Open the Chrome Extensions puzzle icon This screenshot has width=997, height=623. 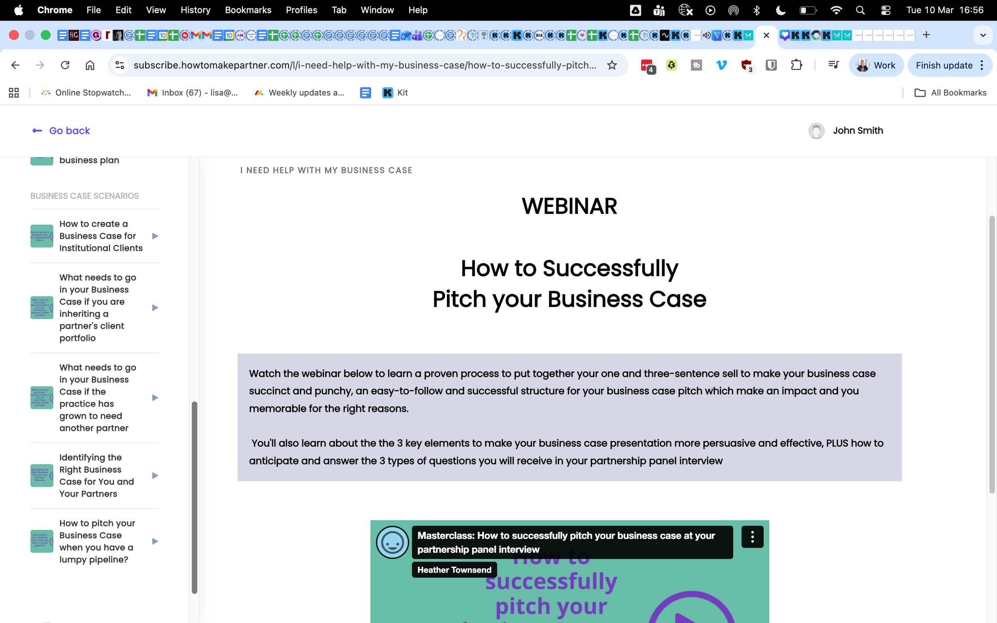point(796,65)
